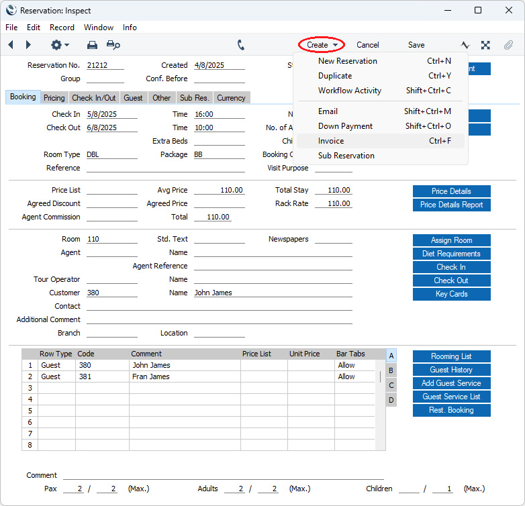This screenshot has width=525, height=506.
Task: Switch to the Booking tab
Action: click(23, 97)
